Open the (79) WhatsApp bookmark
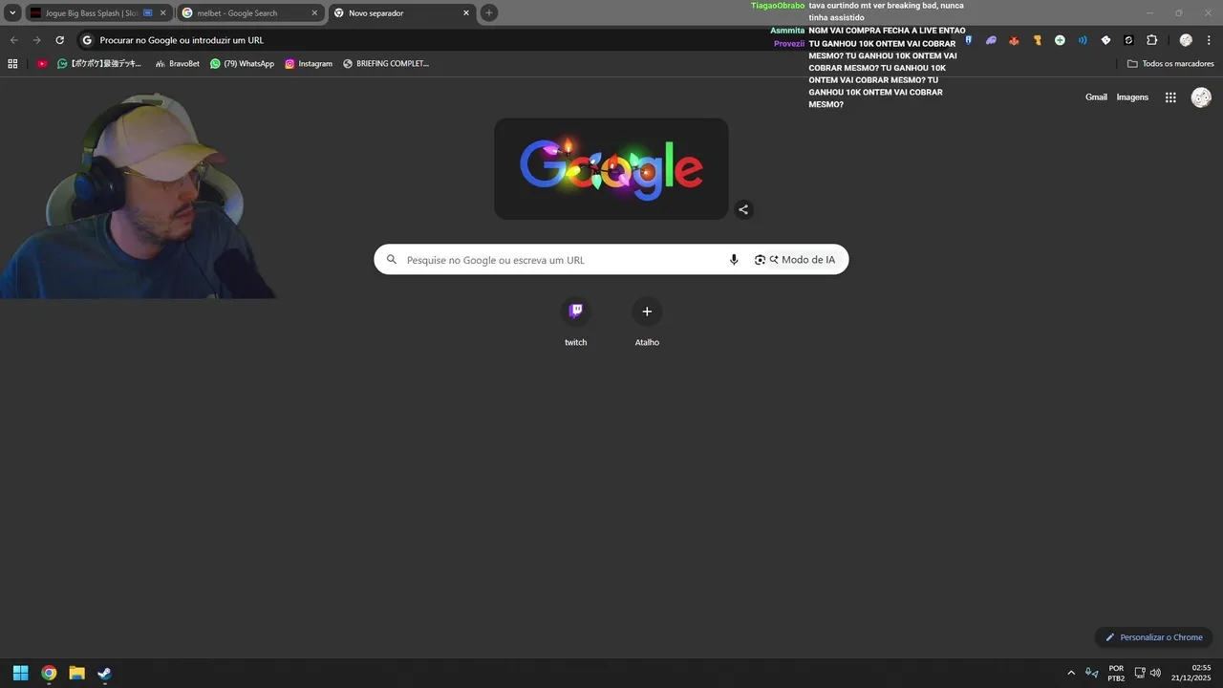Image resolution: width=1223 pixels, height=688 pixels. tap(242, 64)
